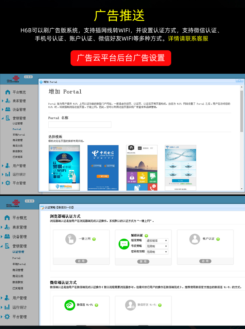Click the help icon next to 一键上网
Screen dimensions: 245x329
[x=94, y=239]
